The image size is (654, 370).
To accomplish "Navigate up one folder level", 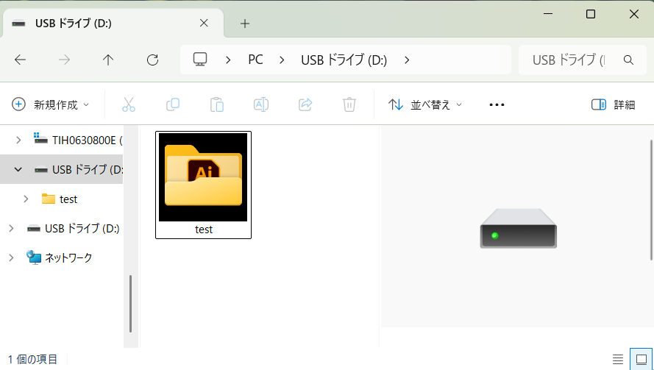I will pos(108,60).
